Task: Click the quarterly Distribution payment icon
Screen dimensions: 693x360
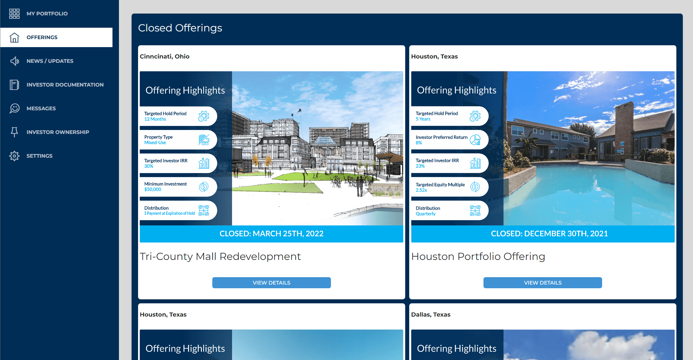Action: (x=475, y=210)
